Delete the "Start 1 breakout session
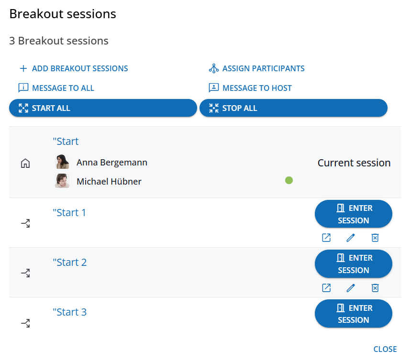This screenshot has width=411, height=362. [x=375, y=238]
